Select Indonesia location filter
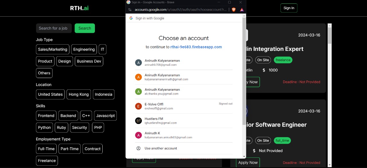Viewport: 367px width, 168px height. pos(104,94)
